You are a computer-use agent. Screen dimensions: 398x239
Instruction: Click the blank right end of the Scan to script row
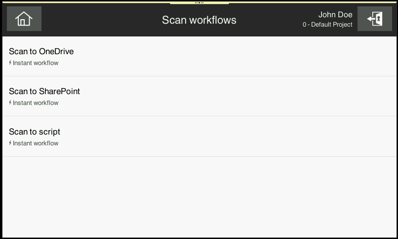(346, 137)
